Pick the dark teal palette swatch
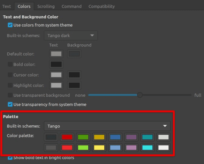204x164 pixels. (x=148, y=137)
